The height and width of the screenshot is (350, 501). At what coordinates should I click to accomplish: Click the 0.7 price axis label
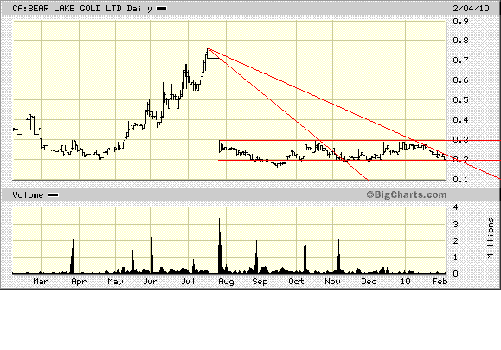460,60
